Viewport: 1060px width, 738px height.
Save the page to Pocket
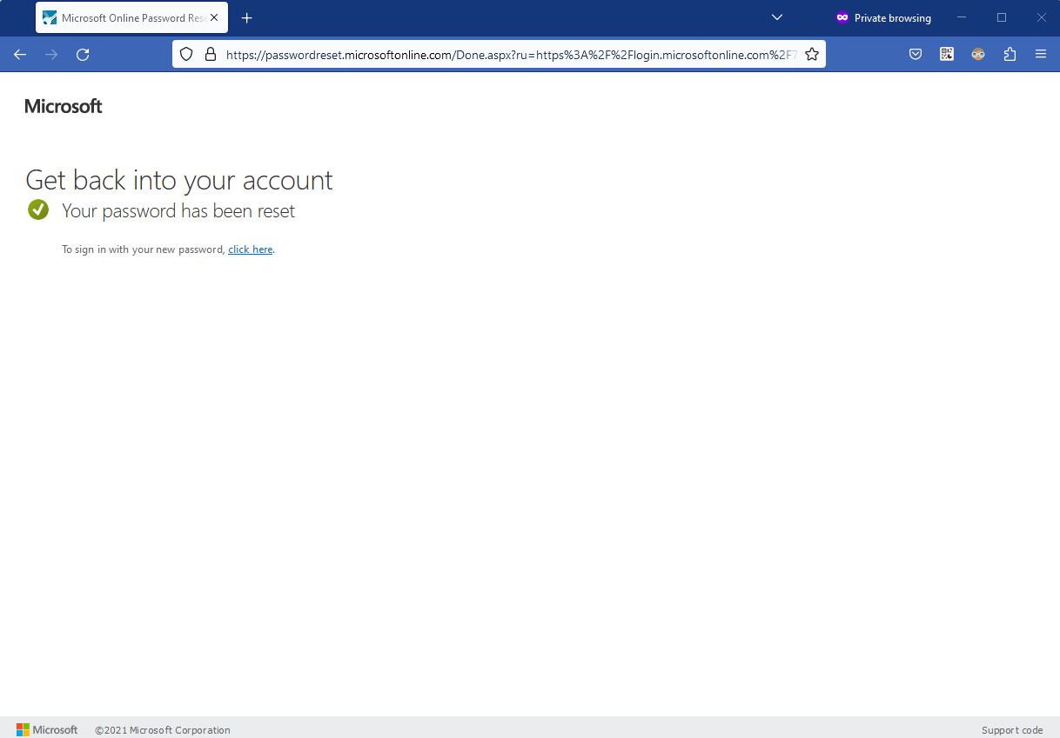(915, 54)
